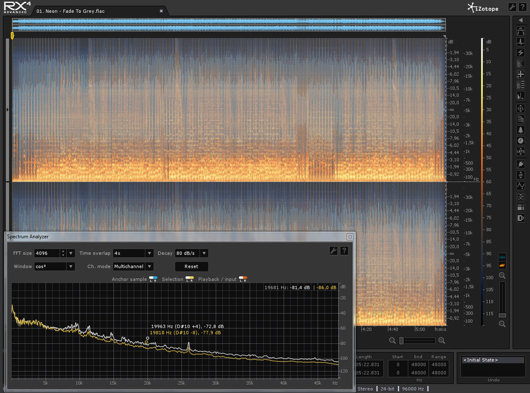Open main Preferences wrench next to iZotope logo
Screen dimensions: 530x393
click(x=512, y=7)
